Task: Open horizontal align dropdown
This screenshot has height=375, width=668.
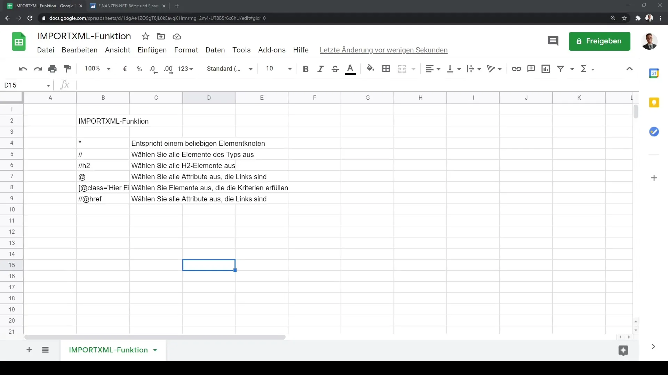Action: pos(433,69)
